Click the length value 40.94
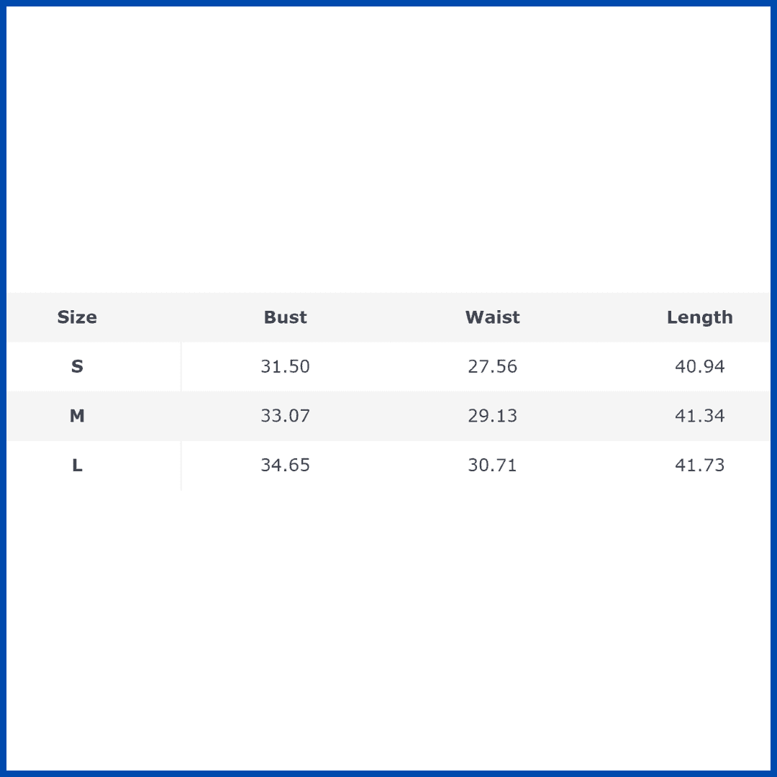 coord(699,366)
